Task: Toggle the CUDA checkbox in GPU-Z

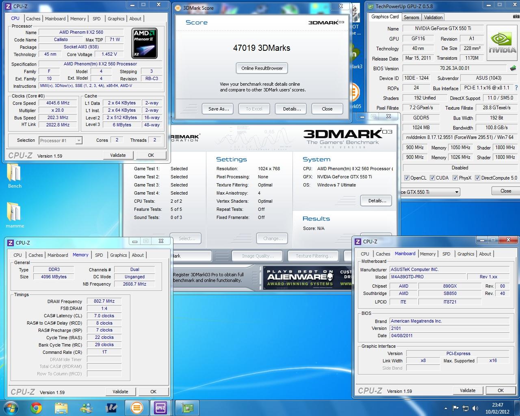Action: point(432,178)
